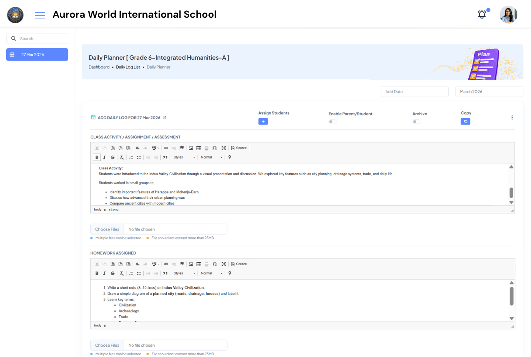Open the Normal paragraph format dropdown
Image resolution: width=531 pixels, height=357 pixels.
click(211, 157)
